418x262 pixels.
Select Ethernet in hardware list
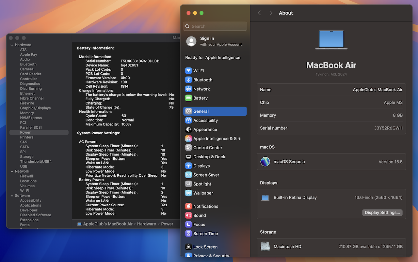27,94
